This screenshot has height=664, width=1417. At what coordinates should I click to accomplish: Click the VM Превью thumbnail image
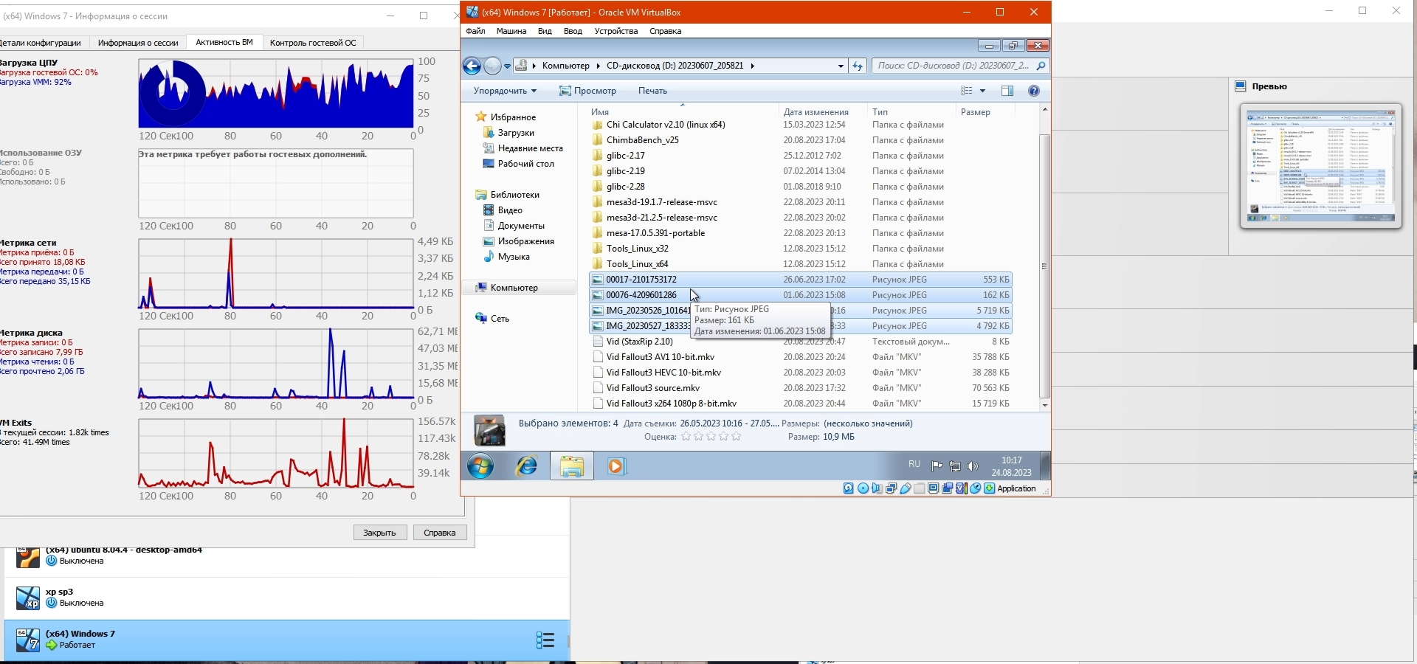(1320, 166)
